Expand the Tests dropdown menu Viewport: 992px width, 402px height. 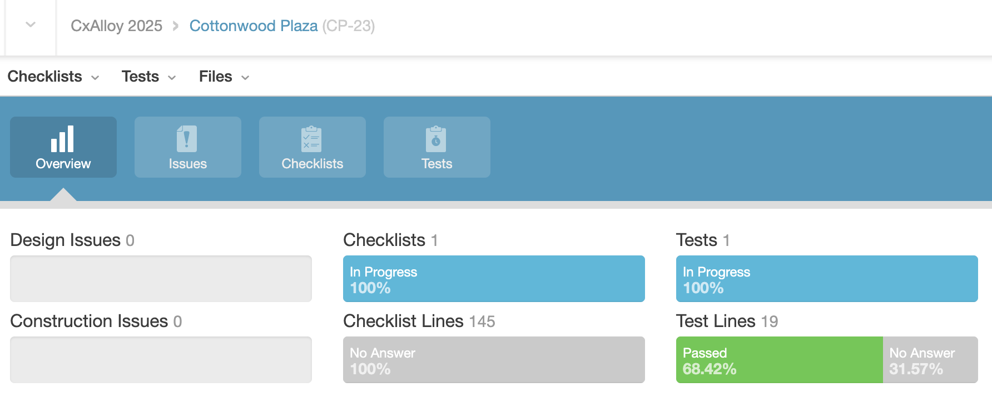coord(148,77)
